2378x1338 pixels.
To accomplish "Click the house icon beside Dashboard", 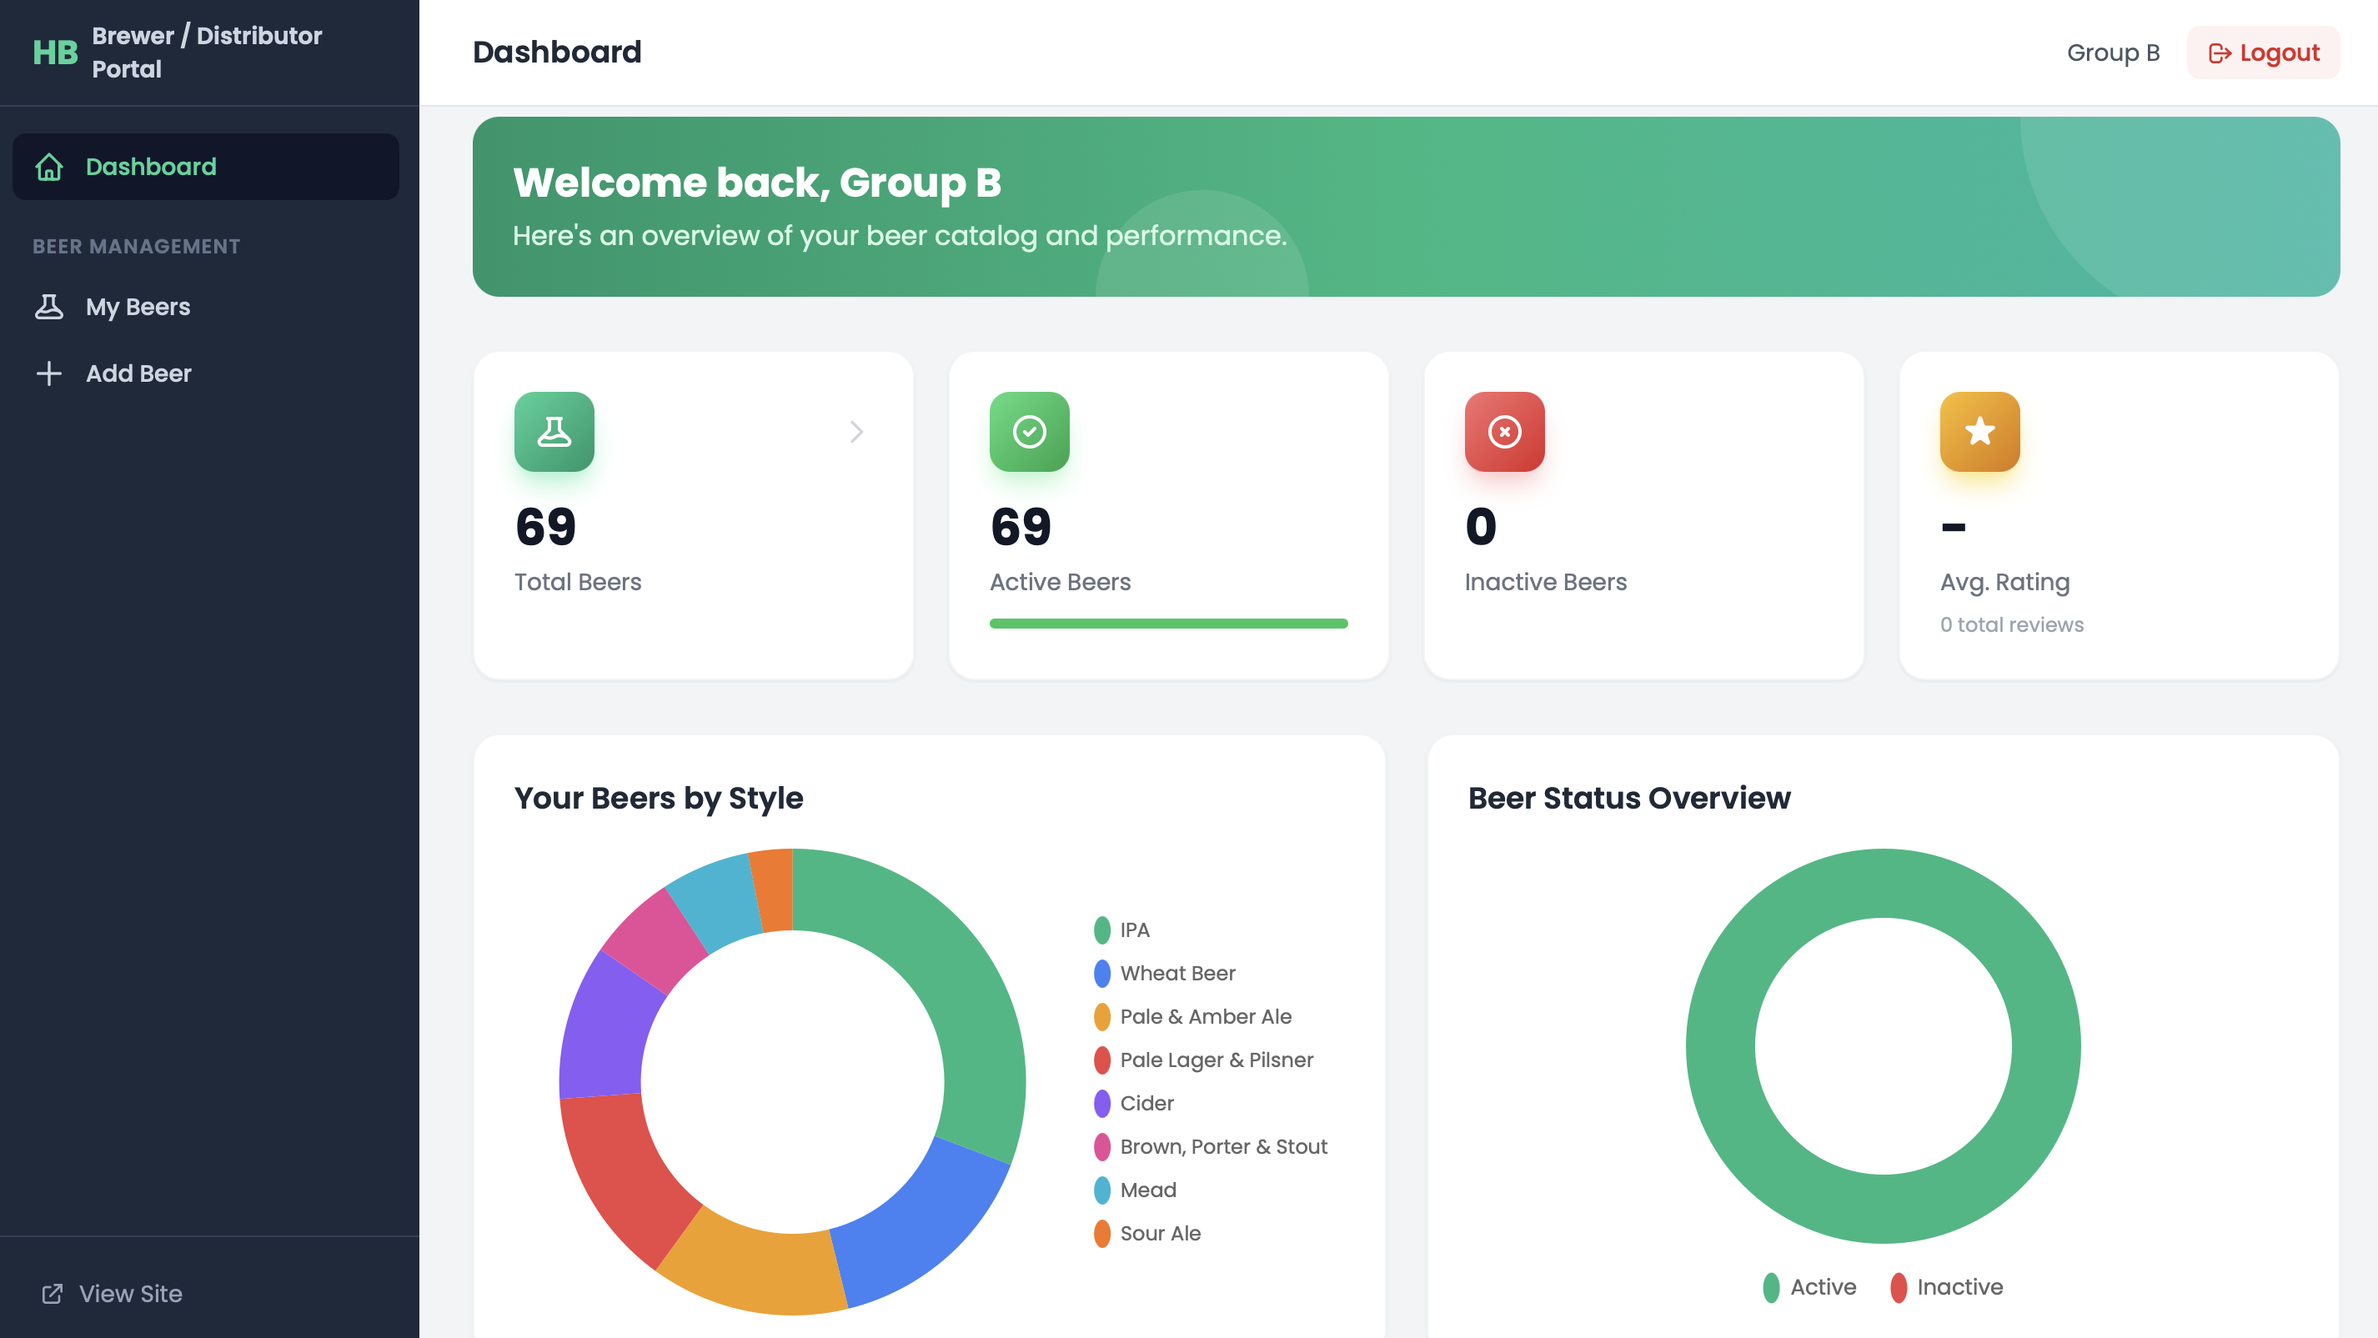I will click(49, 167).
